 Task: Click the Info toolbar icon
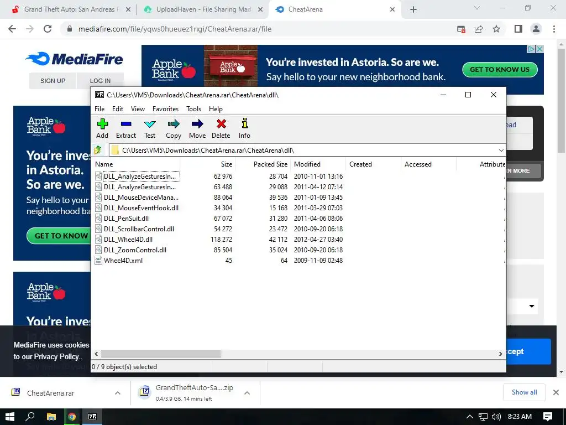pyautogui.click(x=244, y=128)
